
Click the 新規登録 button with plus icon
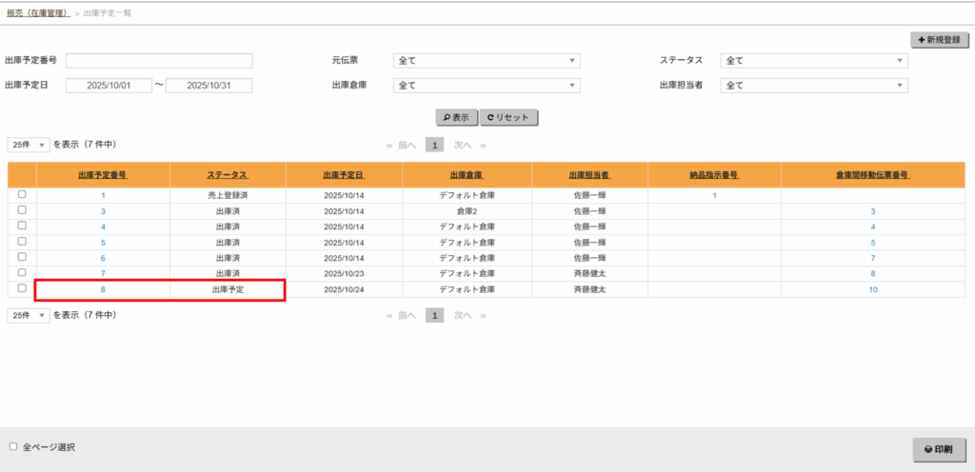(938, 40)
